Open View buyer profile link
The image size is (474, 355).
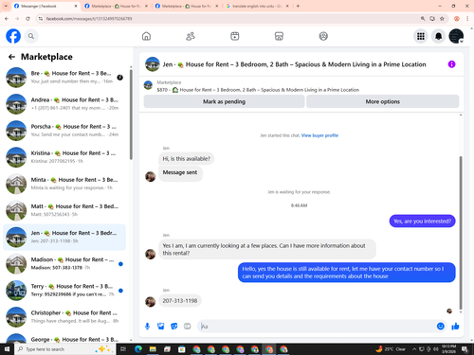point(319,135)
